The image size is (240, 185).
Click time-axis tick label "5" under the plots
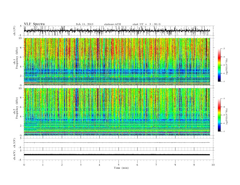(x=118, y=165)
